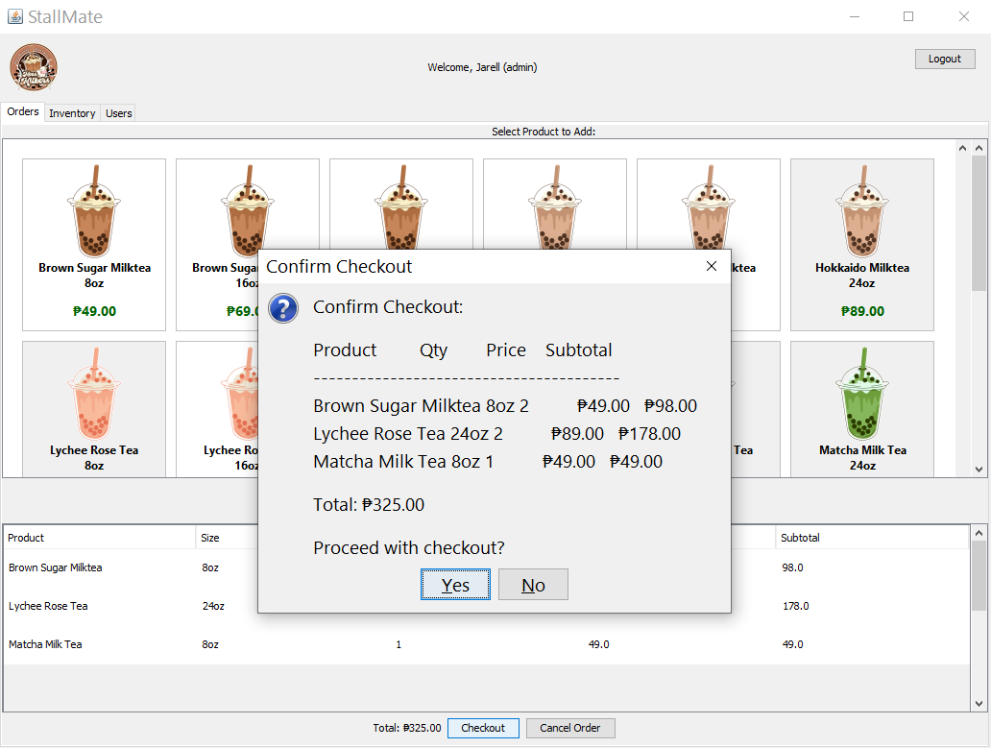
Task: Click Brown Sugar Milktea 8oz line in dialog
Action: click(505, 406)
